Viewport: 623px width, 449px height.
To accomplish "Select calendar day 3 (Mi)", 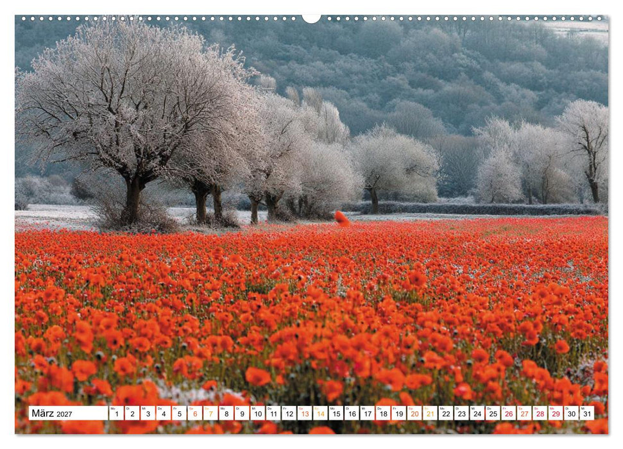I will point(148,413).
